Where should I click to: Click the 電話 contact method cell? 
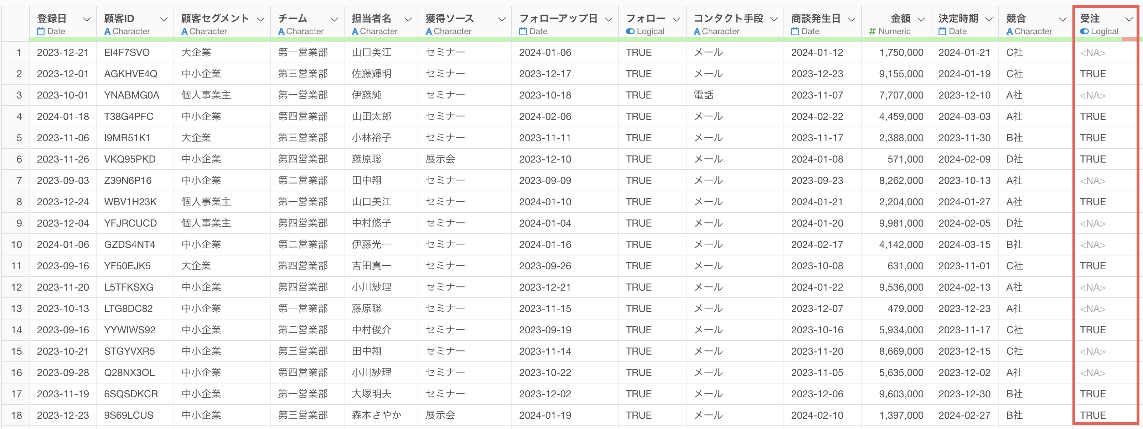point(703,95)
